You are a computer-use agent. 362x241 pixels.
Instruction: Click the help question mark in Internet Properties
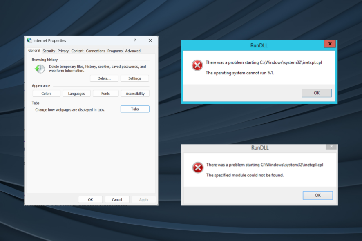tap(134, 40)
